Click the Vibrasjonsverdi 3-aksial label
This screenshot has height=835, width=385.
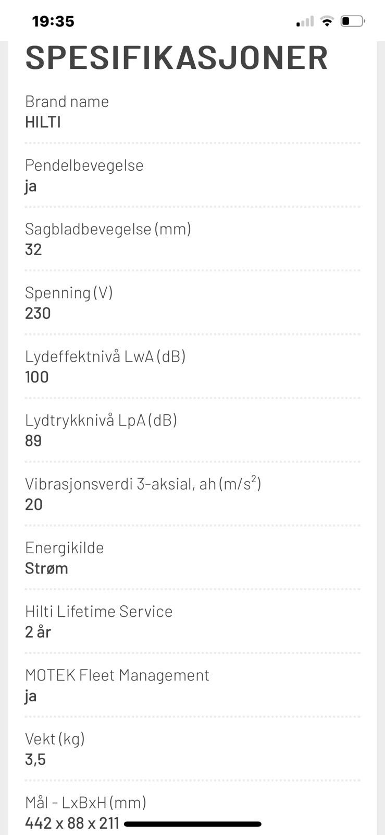(x=143, y=484)
